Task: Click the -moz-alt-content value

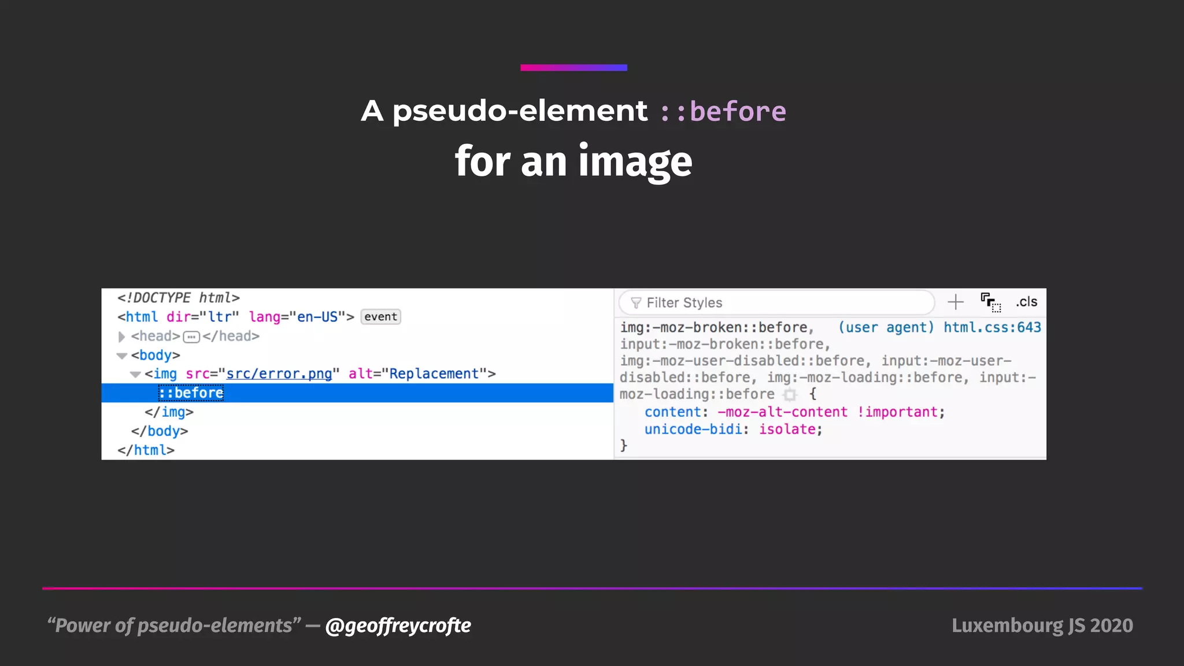Action: coord(783,412)
